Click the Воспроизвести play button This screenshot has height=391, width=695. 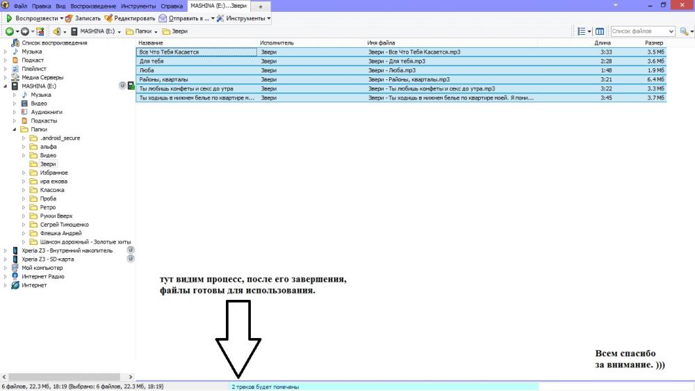[x=32, y=18]
